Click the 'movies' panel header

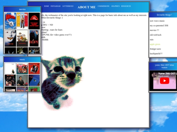[22, 9]
